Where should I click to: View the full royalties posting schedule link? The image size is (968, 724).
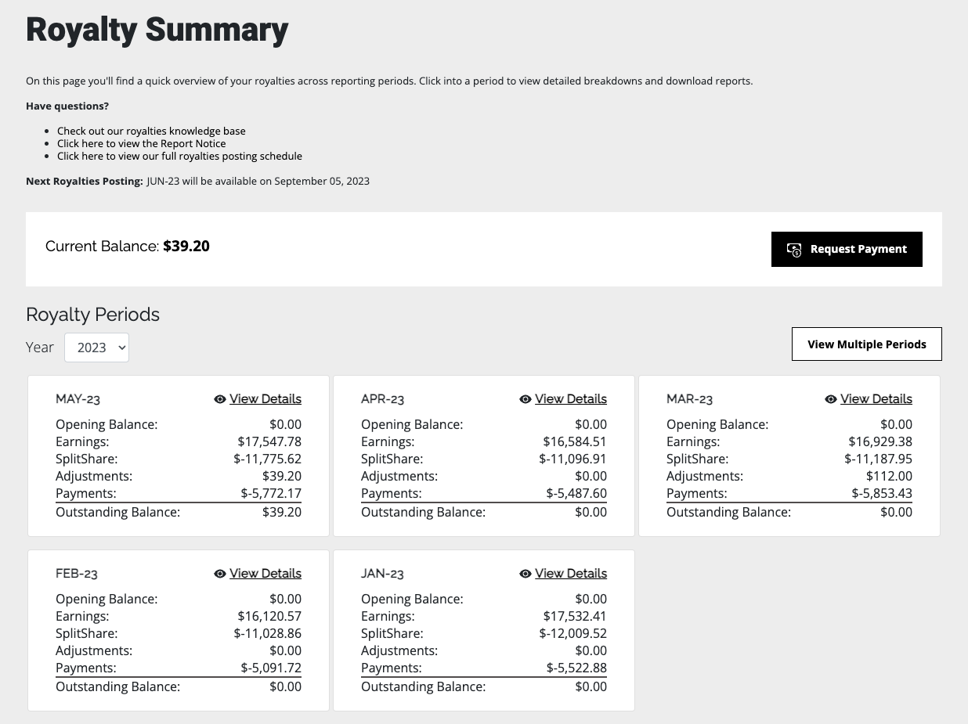179,156
